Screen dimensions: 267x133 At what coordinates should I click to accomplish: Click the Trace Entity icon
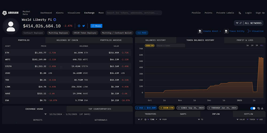[226, 31]
